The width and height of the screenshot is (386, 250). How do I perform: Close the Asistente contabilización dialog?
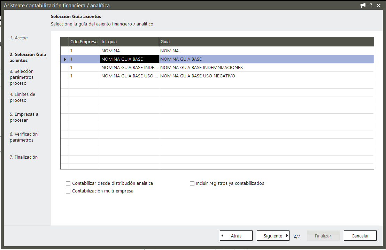379,6
